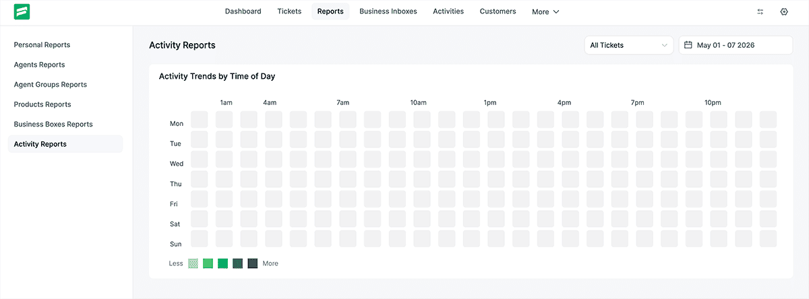Screen dimensions: 809x299
Task: Click the Sat row label
Action: (175, 224)
